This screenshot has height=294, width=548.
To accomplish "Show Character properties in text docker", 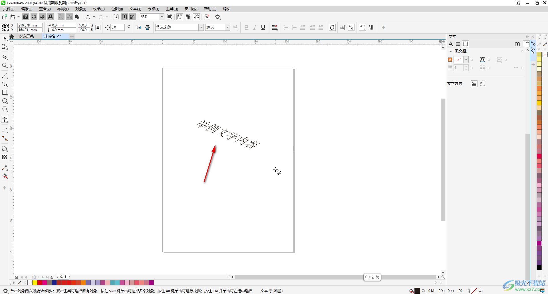I will pos(451,44).
